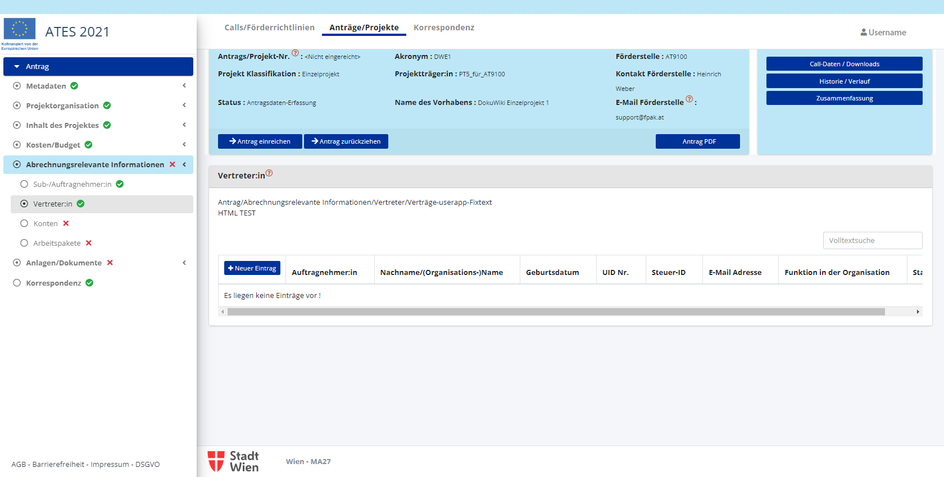Select the Korrespondenz sidebar radio item
This screenshot has width=944, height=477.
pyautogui.click(x=17, y=283)
